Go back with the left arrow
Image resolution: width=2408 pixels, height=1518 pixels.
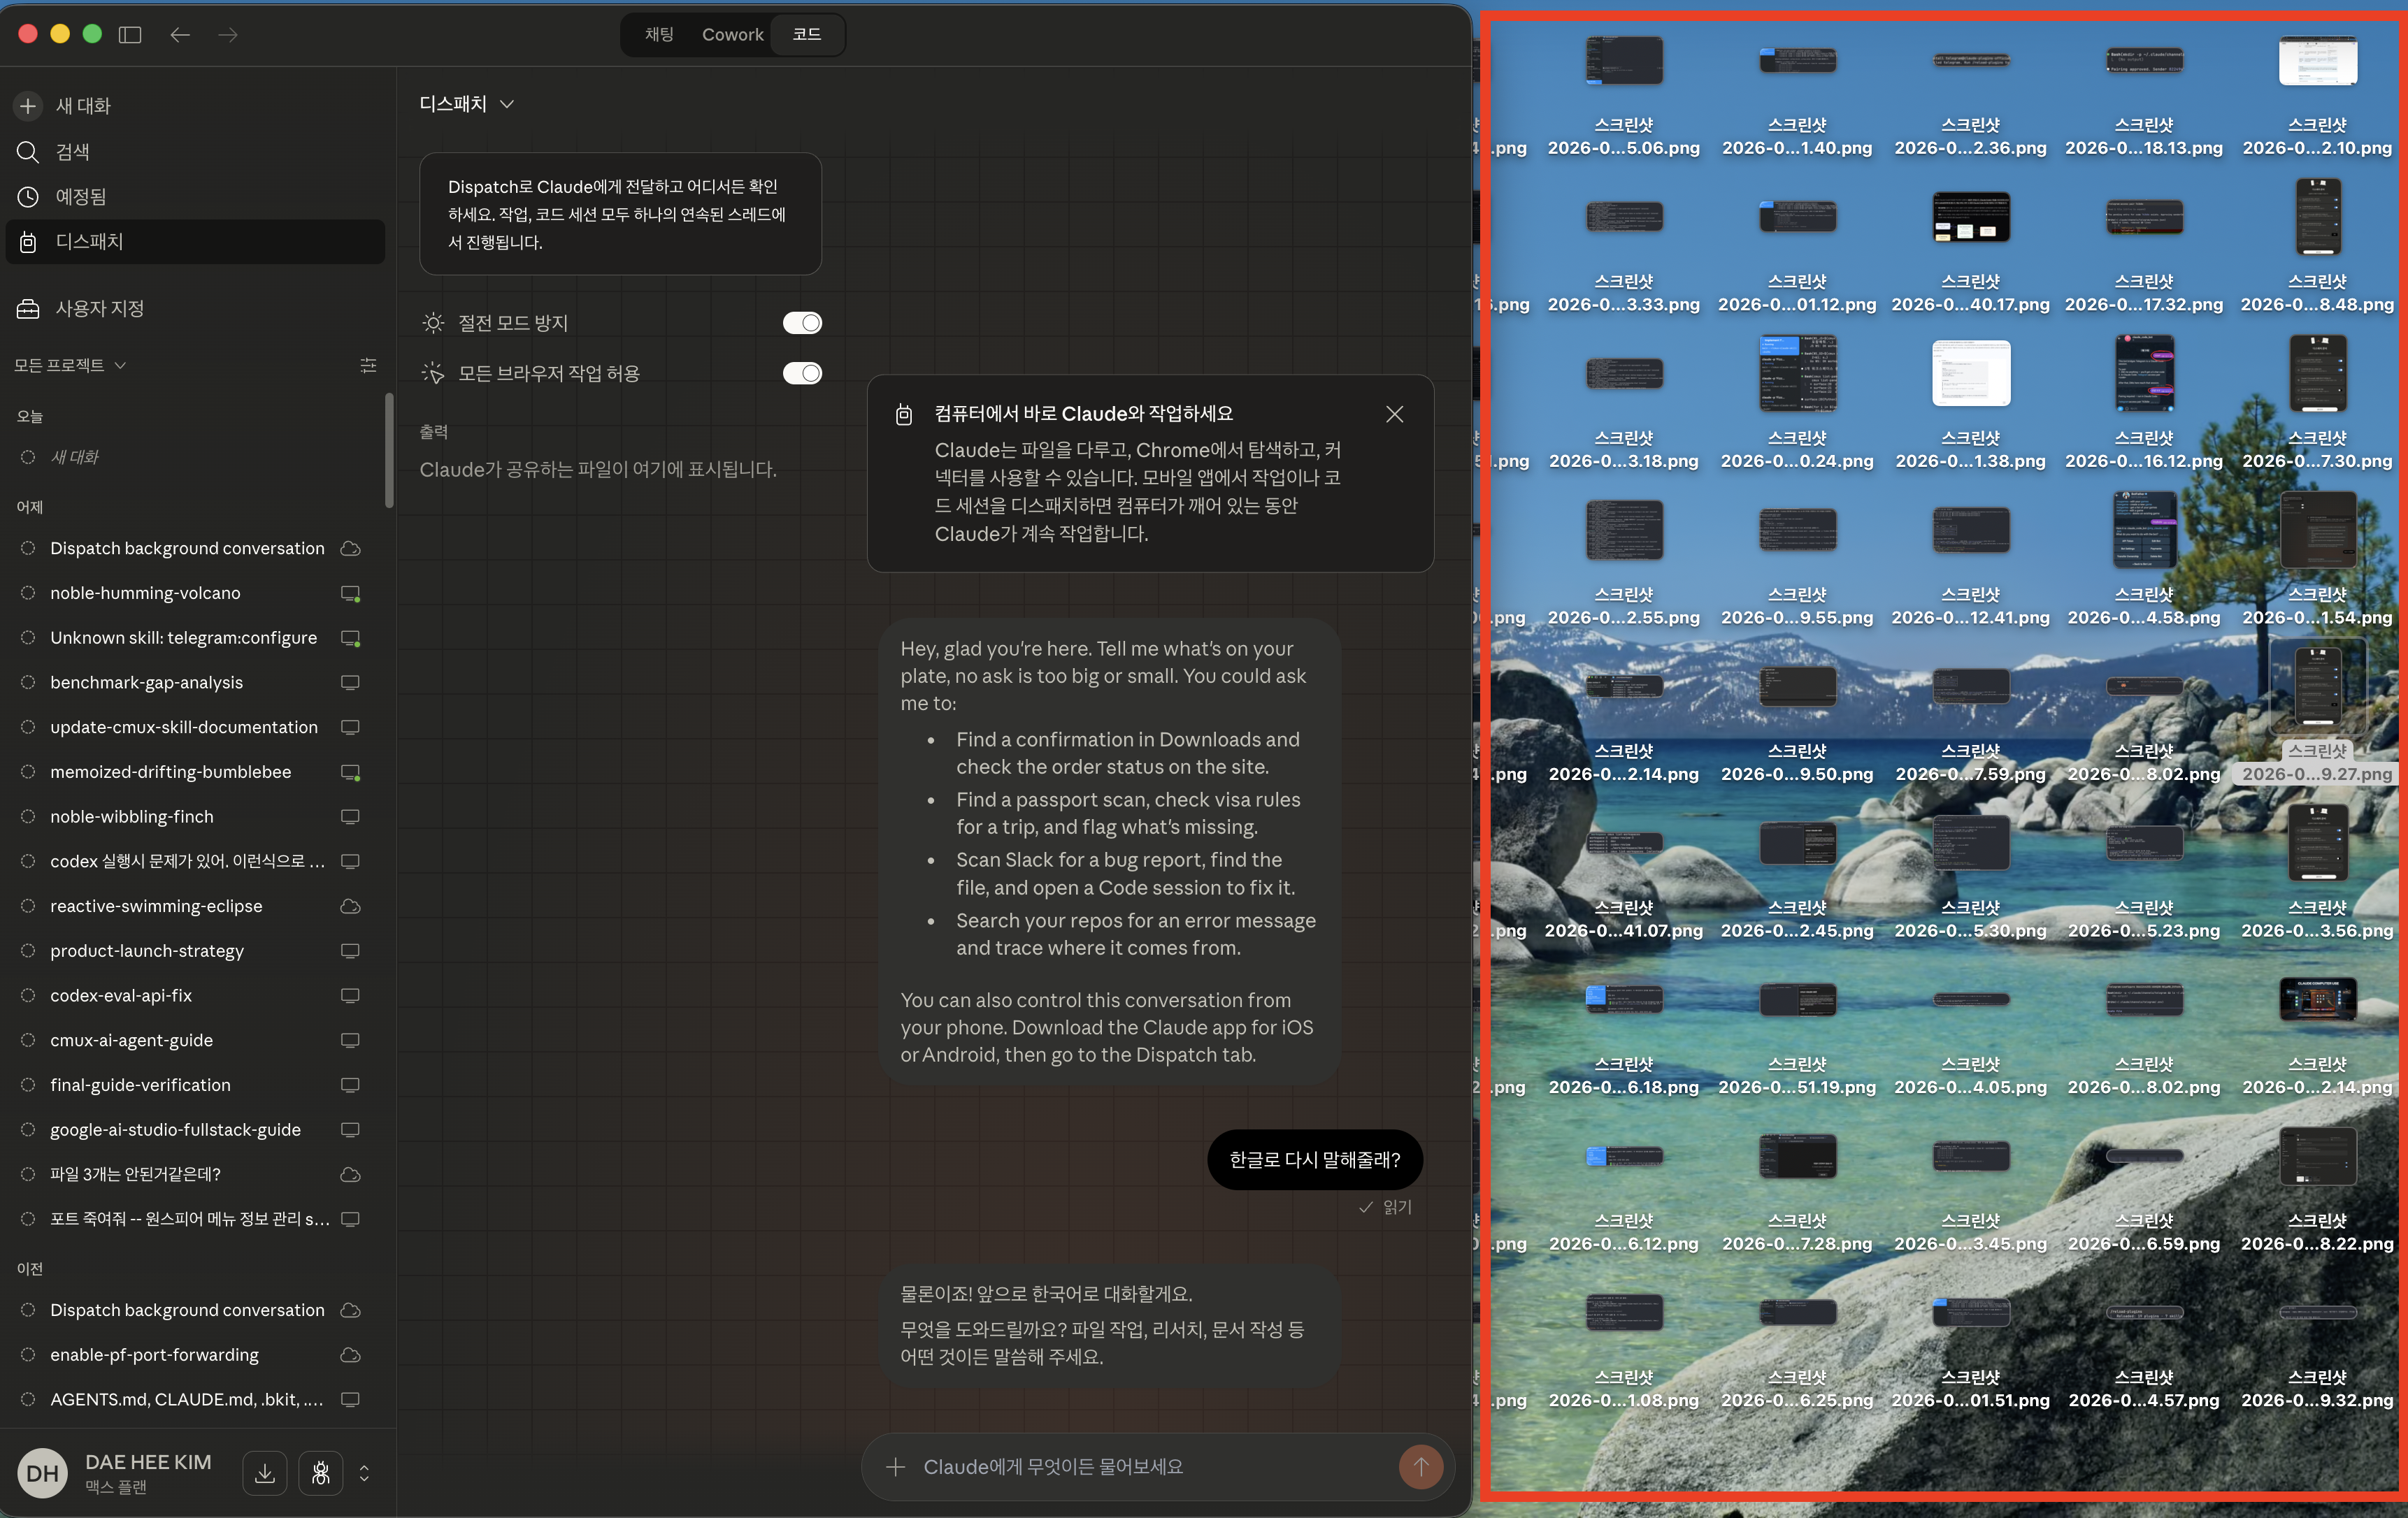click(180, 35)
